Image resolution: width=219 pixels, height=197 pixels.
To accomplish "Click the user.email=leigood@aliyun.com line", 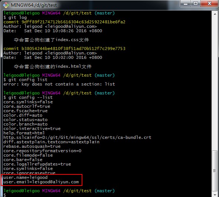I will (x=41, y=182).
